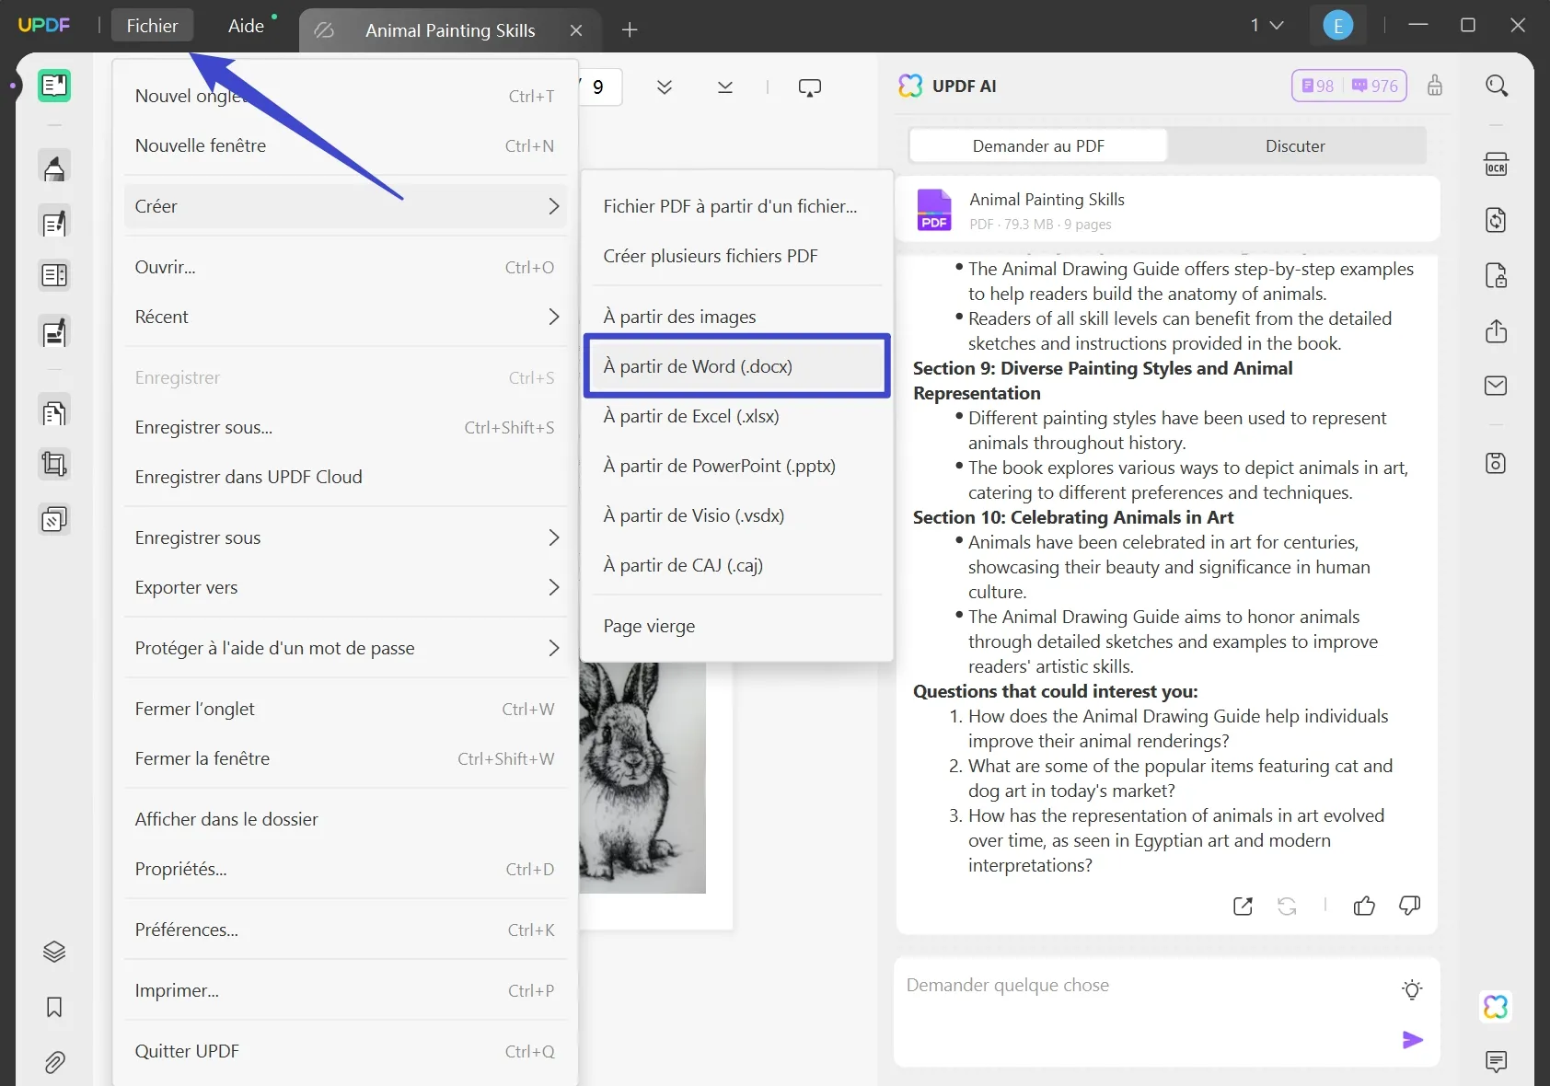Give a thumbs down on the AI answer

coord(1409,907)
